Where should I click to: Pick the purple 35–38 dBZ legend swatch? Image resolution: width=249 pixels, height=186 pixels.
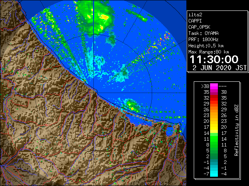[x=214, y=92]
